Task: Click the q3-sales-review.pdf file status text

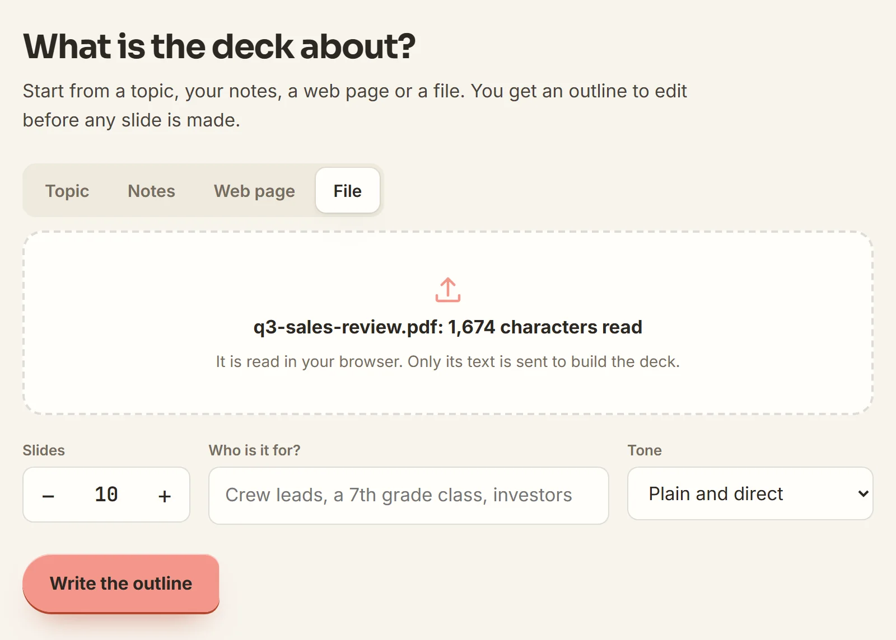Action: pyautogui.click(x=448, y=327)
